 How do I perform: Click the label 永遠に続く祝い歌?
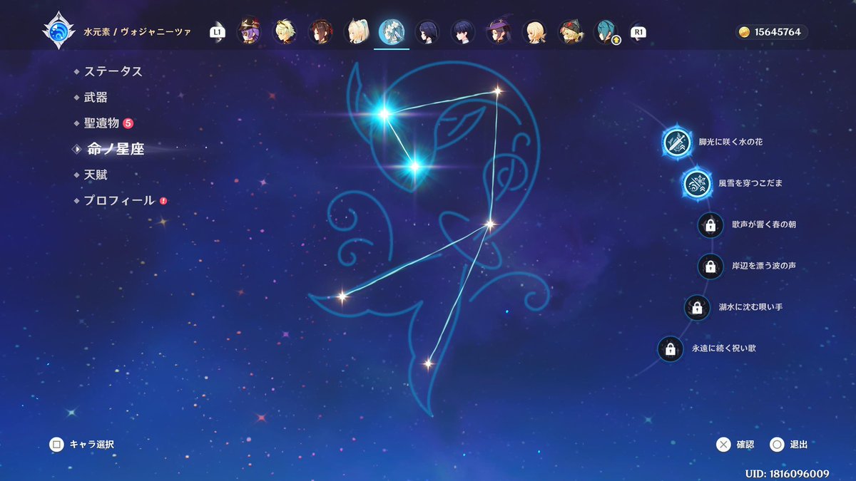[x=724, y=348]
